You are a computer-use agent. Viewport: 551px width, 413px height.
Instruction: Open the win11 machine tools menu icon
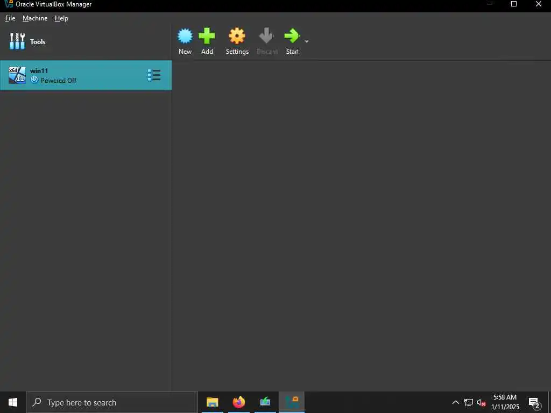(154, 75)
